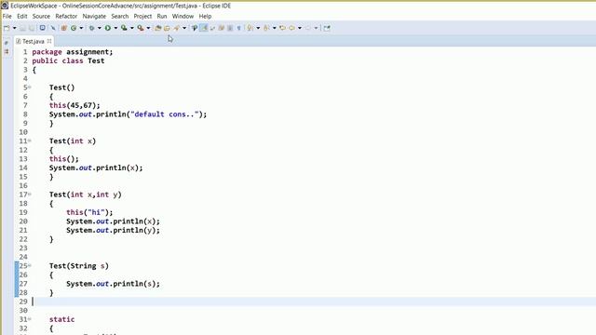Click the External Tools run icon
Image resolution: width=596 pixels, height=335 pixels.
pyautogui.click(x=141, y=28)
